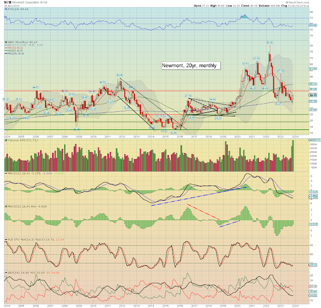Click the 61.50 upper band tag on right axis
Image resolution: width=321 pixels, height=308 pixels.
(x=313, y=69)
